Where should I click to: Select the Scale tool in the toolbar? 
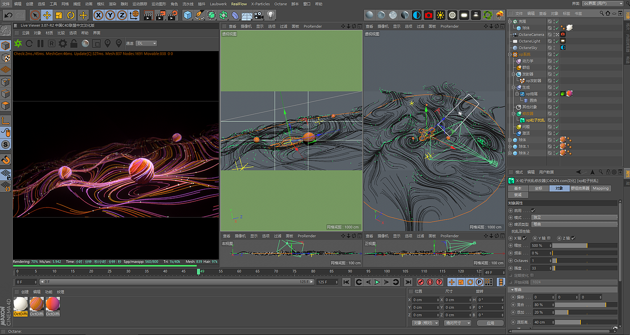click(59, 16)
